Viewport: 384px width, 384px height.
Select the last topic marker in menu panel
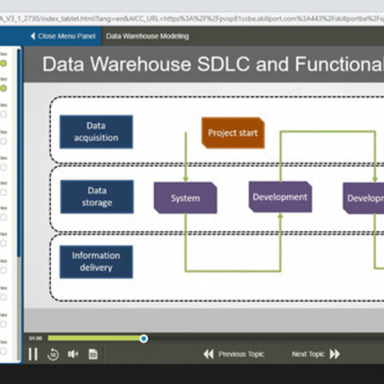[3, 351]
